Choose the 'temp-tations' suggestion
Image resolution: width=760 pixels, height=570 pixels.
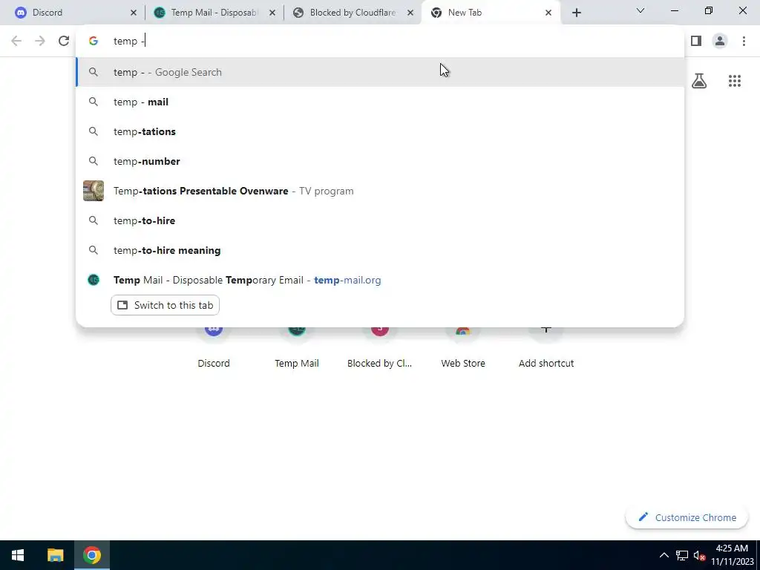coord(380,131)
